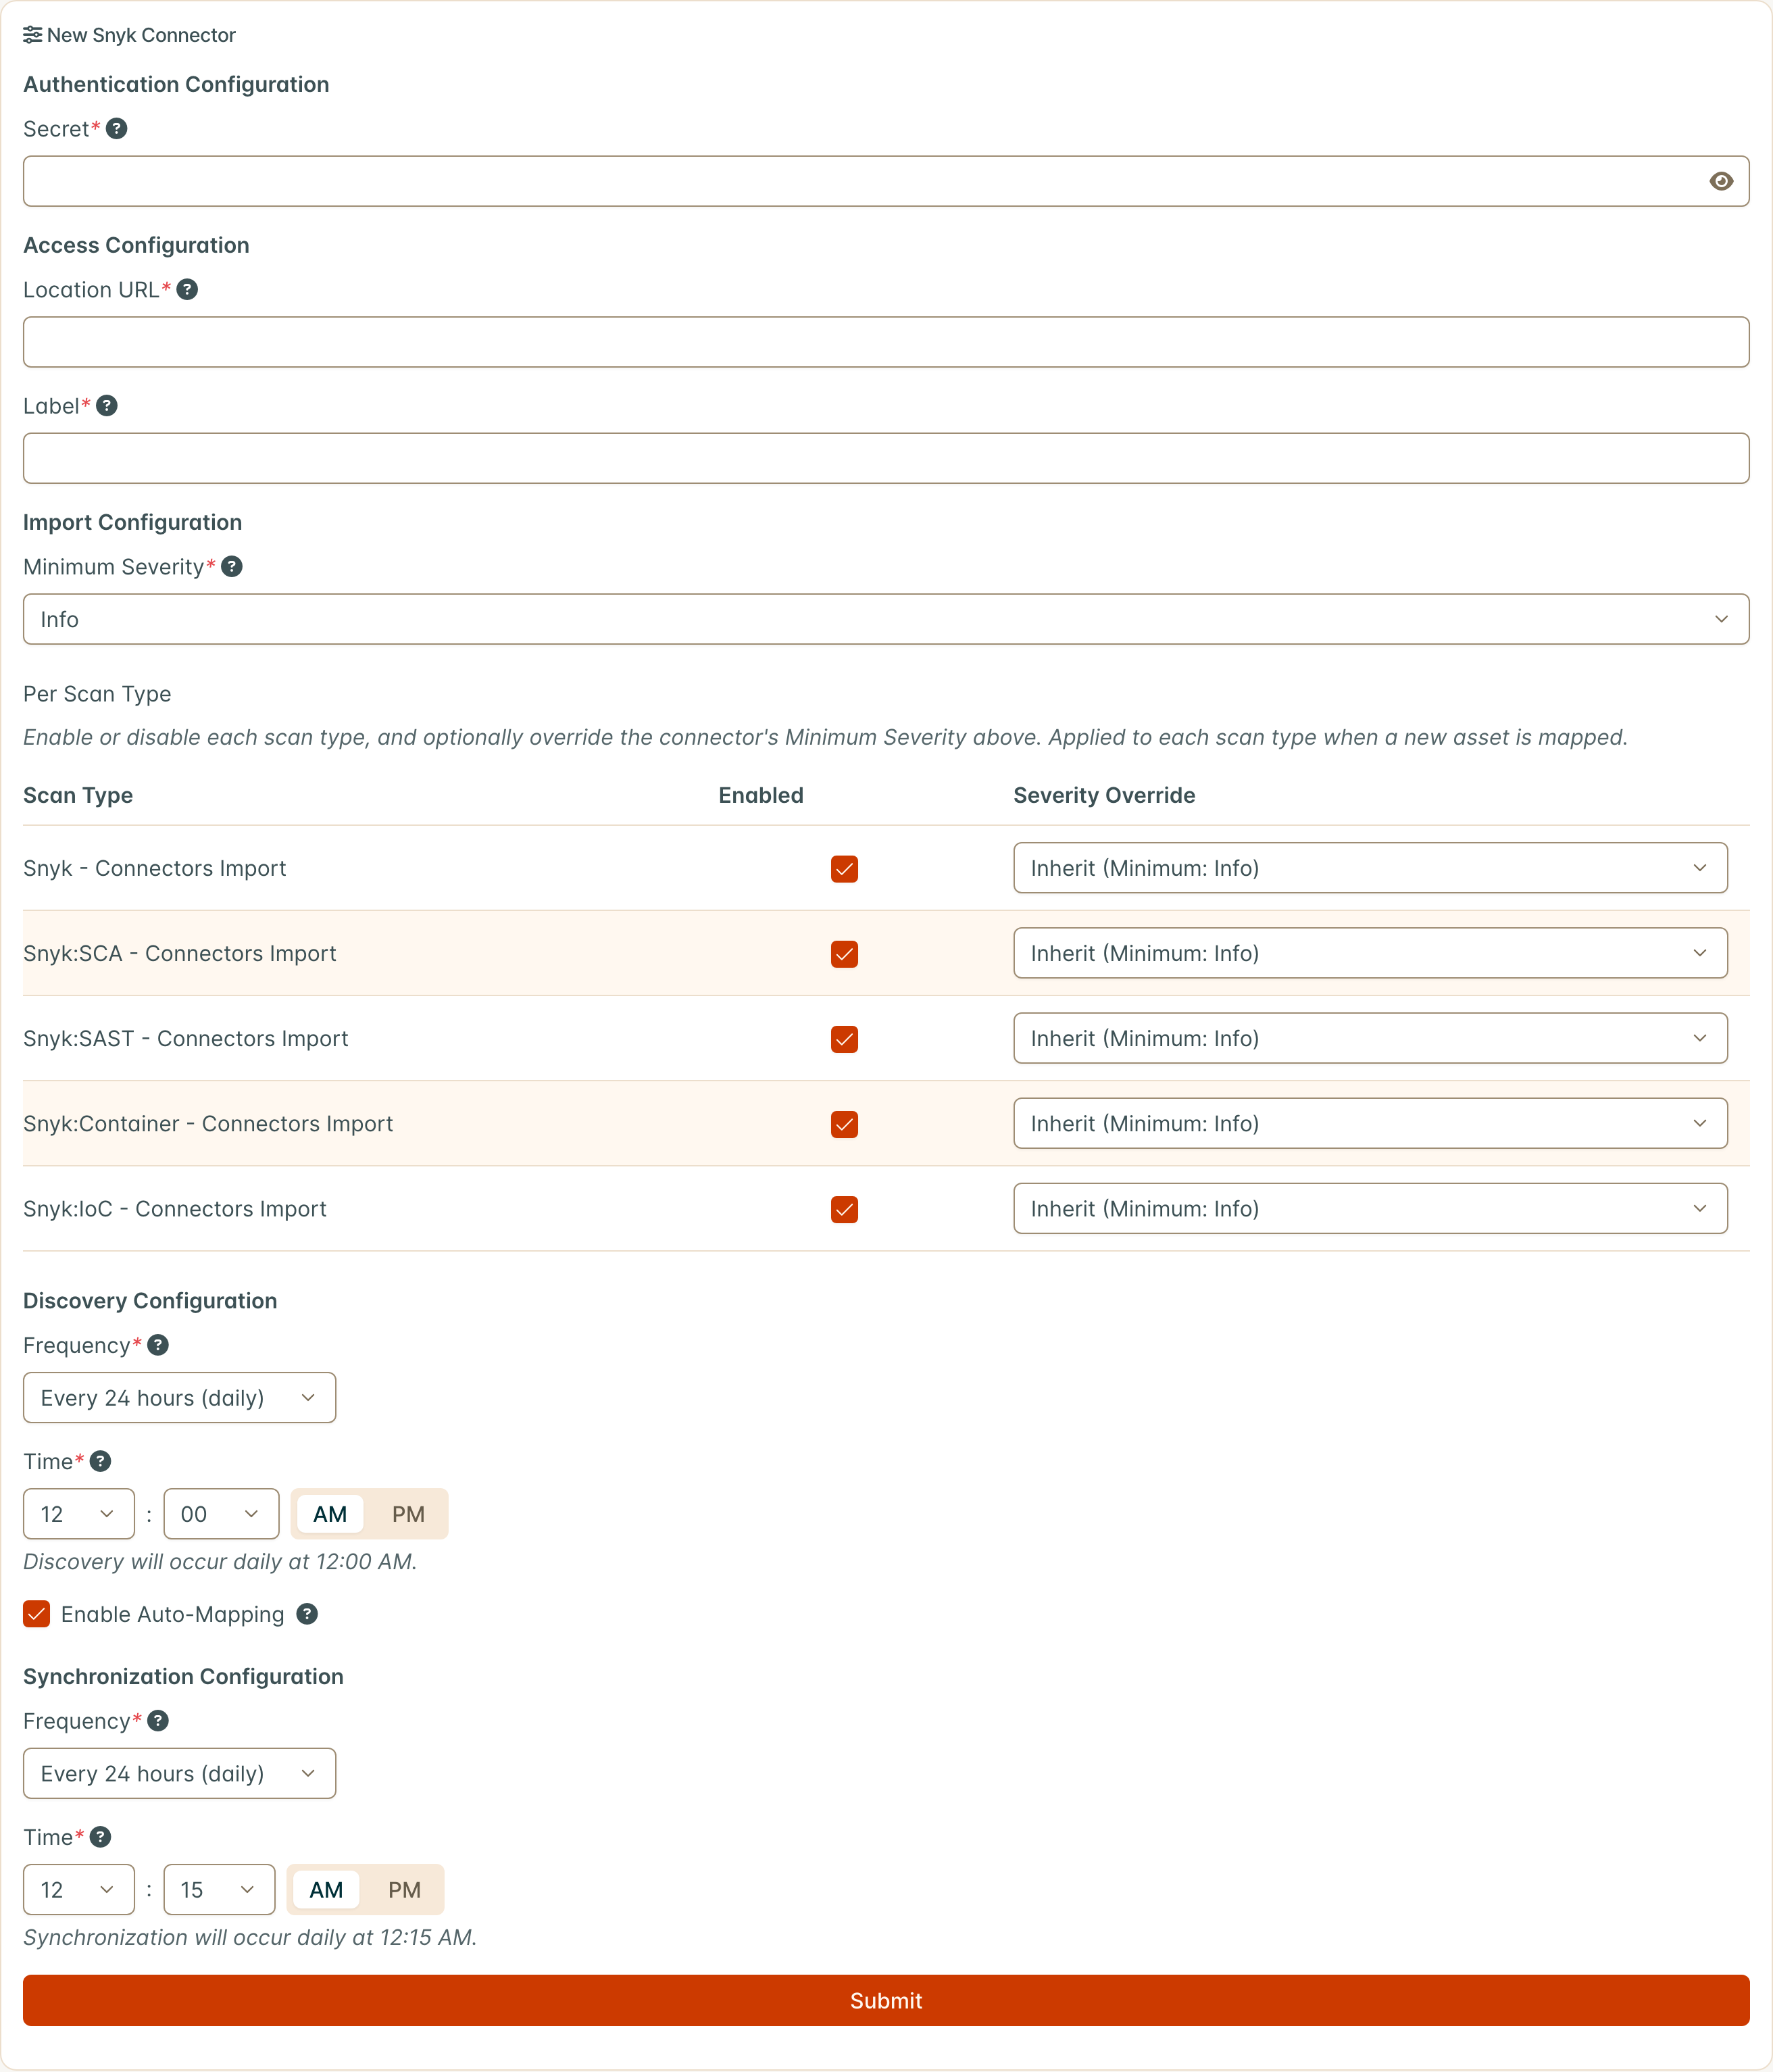Click the Synchronization Time help icon
The image size is (1773, 2072).
100,1837
